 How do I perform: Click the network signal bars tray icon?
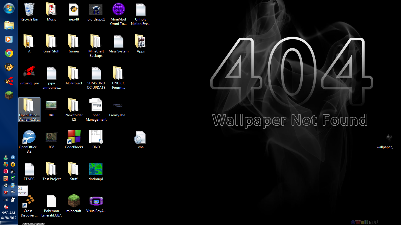6,200
